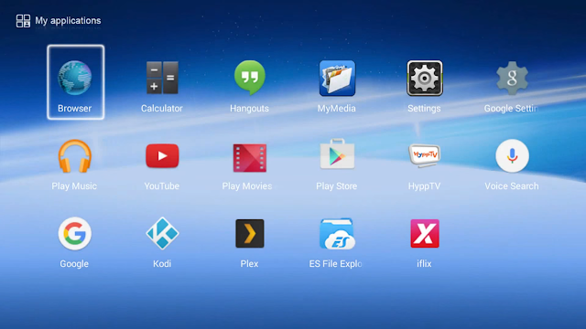Image resolution: width=586 pixels, height=329 pixels.
Task: Open ES File Explorer app
Action: point(337,234)
